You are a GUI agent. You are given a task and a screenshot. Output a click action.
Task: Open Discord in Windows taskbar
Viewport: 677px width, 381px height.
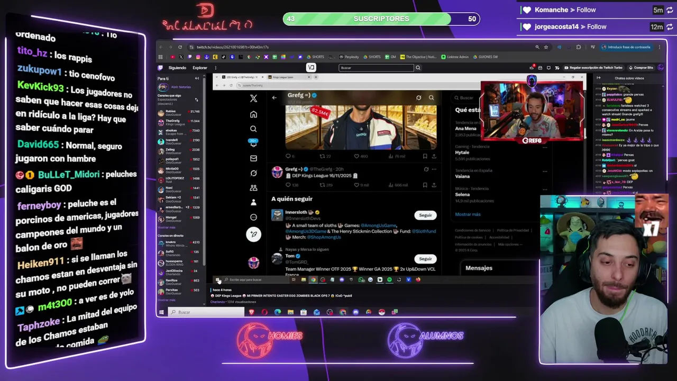[x=355, y=312]
